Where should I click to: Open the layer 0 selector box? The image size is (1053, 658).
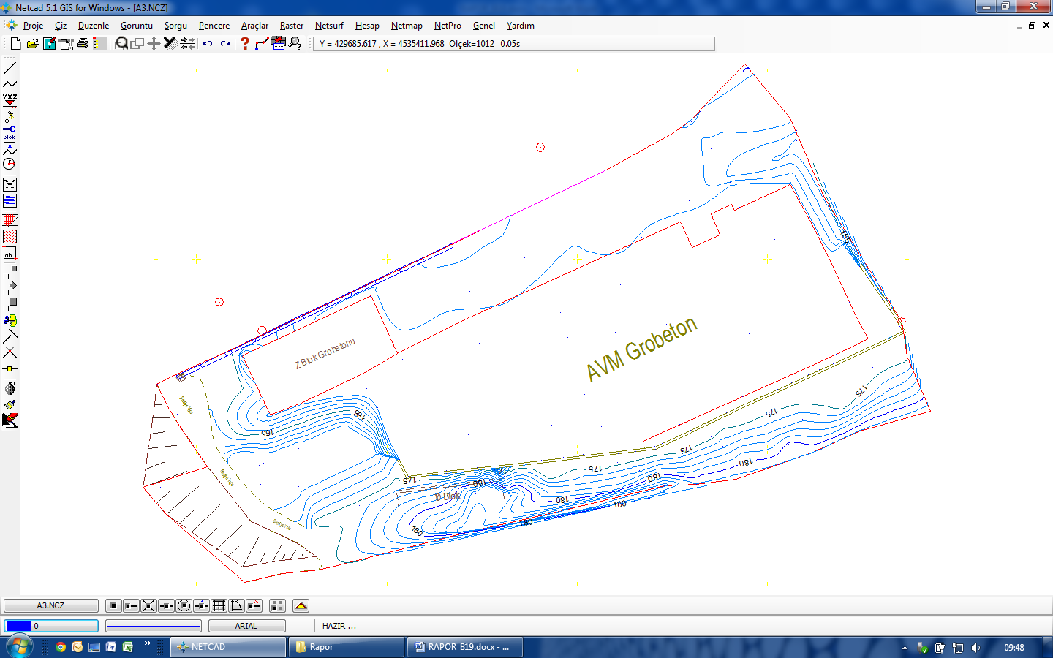51,626
